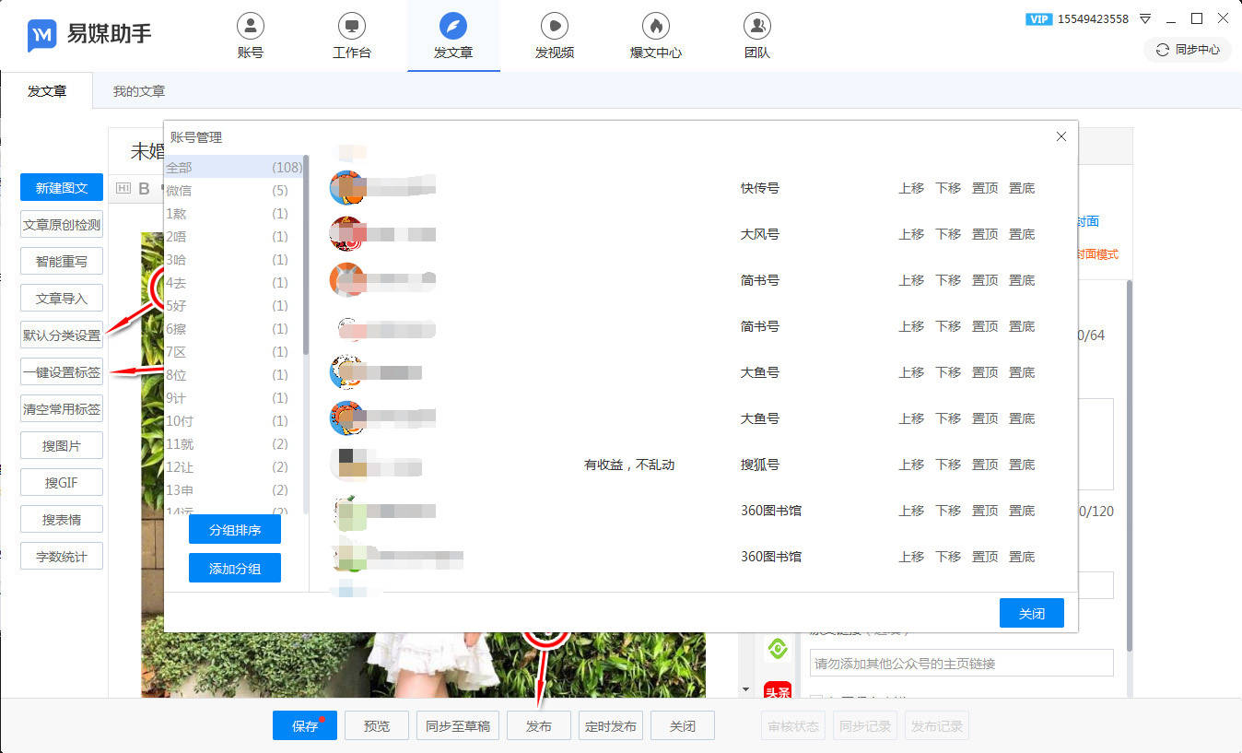Select the 全部 group showing 108 accounts
This screenshot has width=1242, height=753.
tap(227, 168)
